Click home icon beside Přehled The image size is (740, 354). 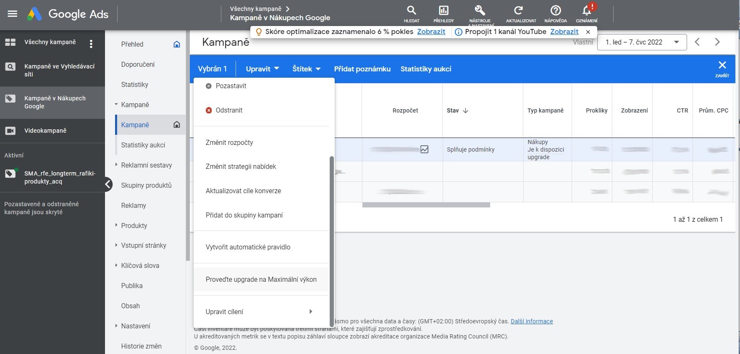click(x=177, y=44)
